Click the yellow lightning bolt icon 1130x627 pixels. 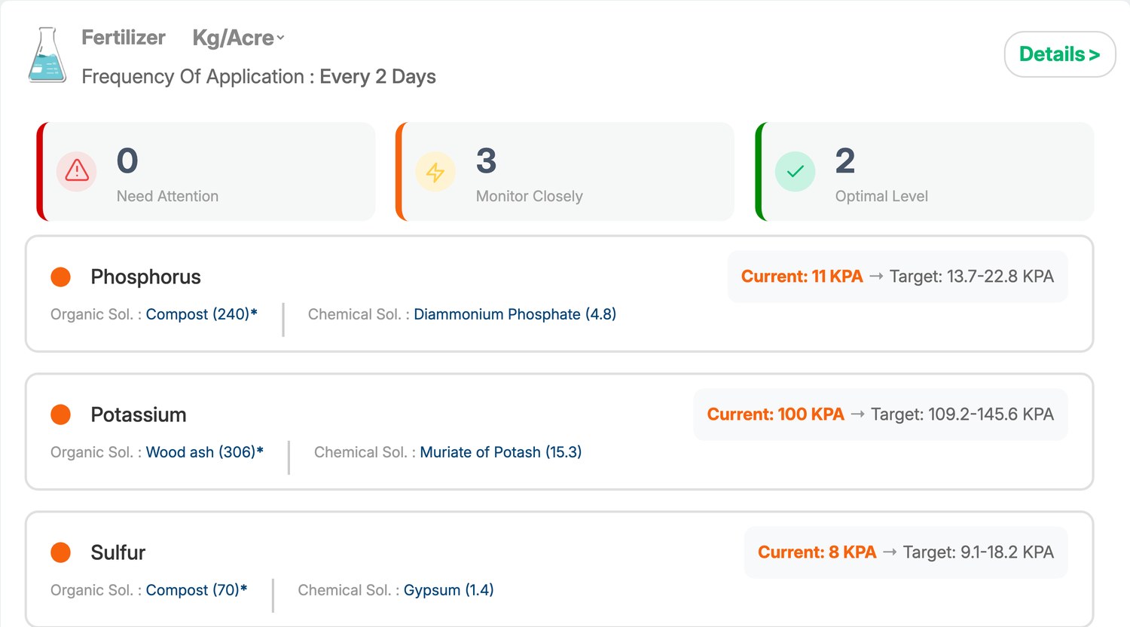point(435,171)
